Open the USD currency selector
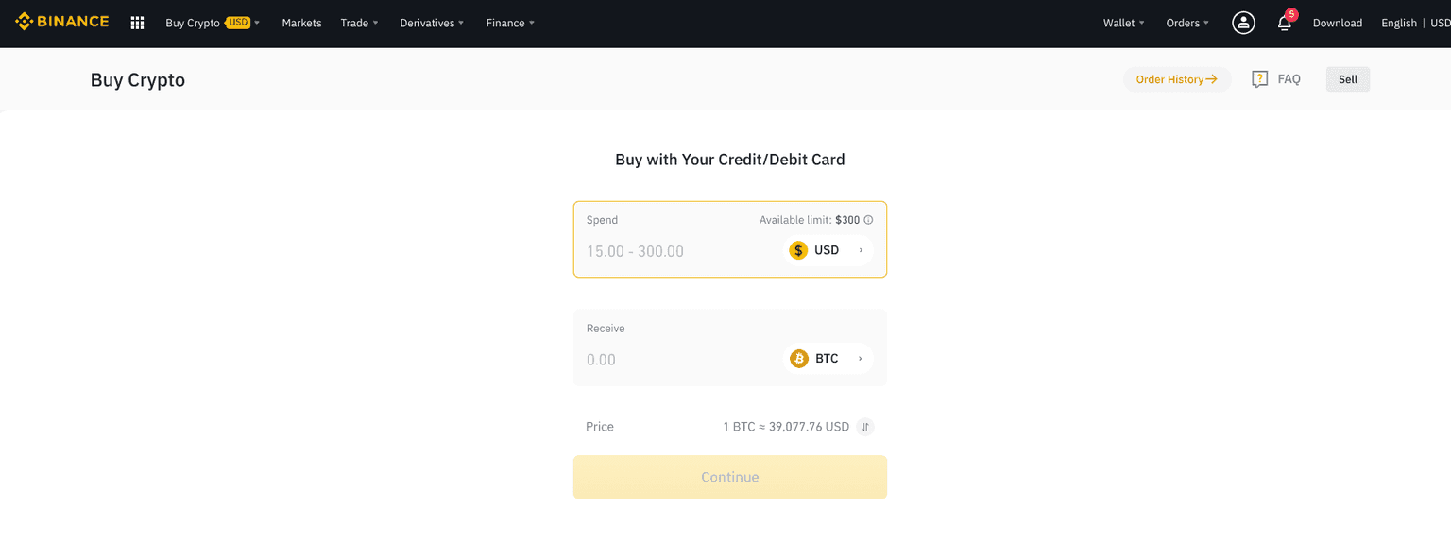Image resolution: width=1451 pixels, height=558 pixels. coord(828,250)
